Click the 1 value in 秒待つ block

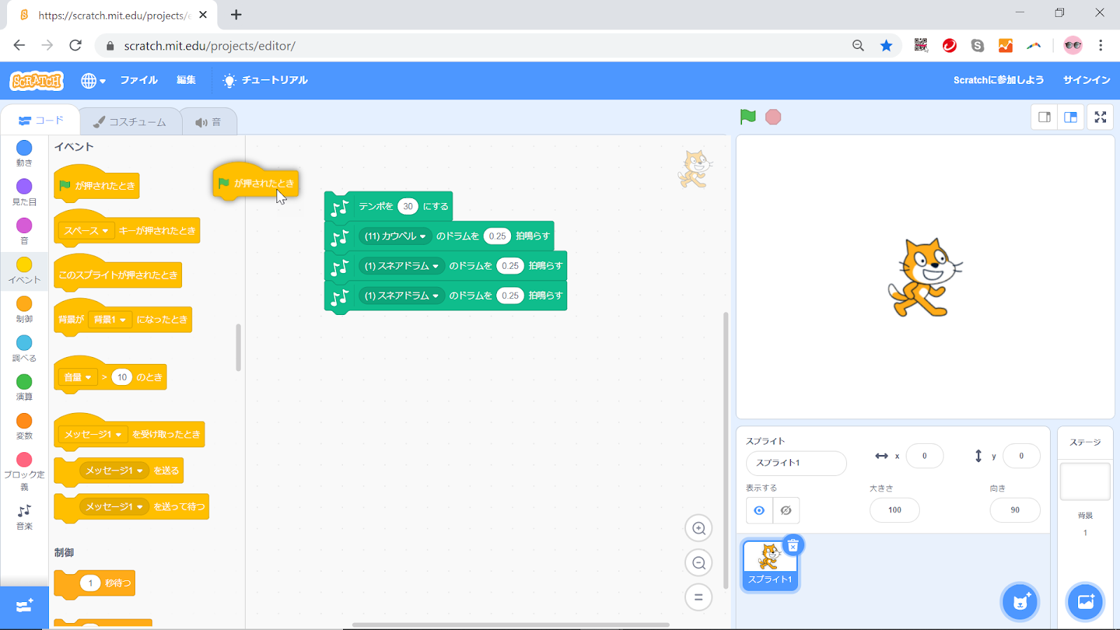(90, 583)
